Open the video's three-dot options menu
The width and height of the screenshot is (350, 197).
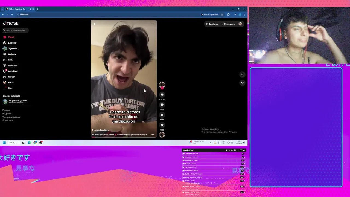click(153, 24)
